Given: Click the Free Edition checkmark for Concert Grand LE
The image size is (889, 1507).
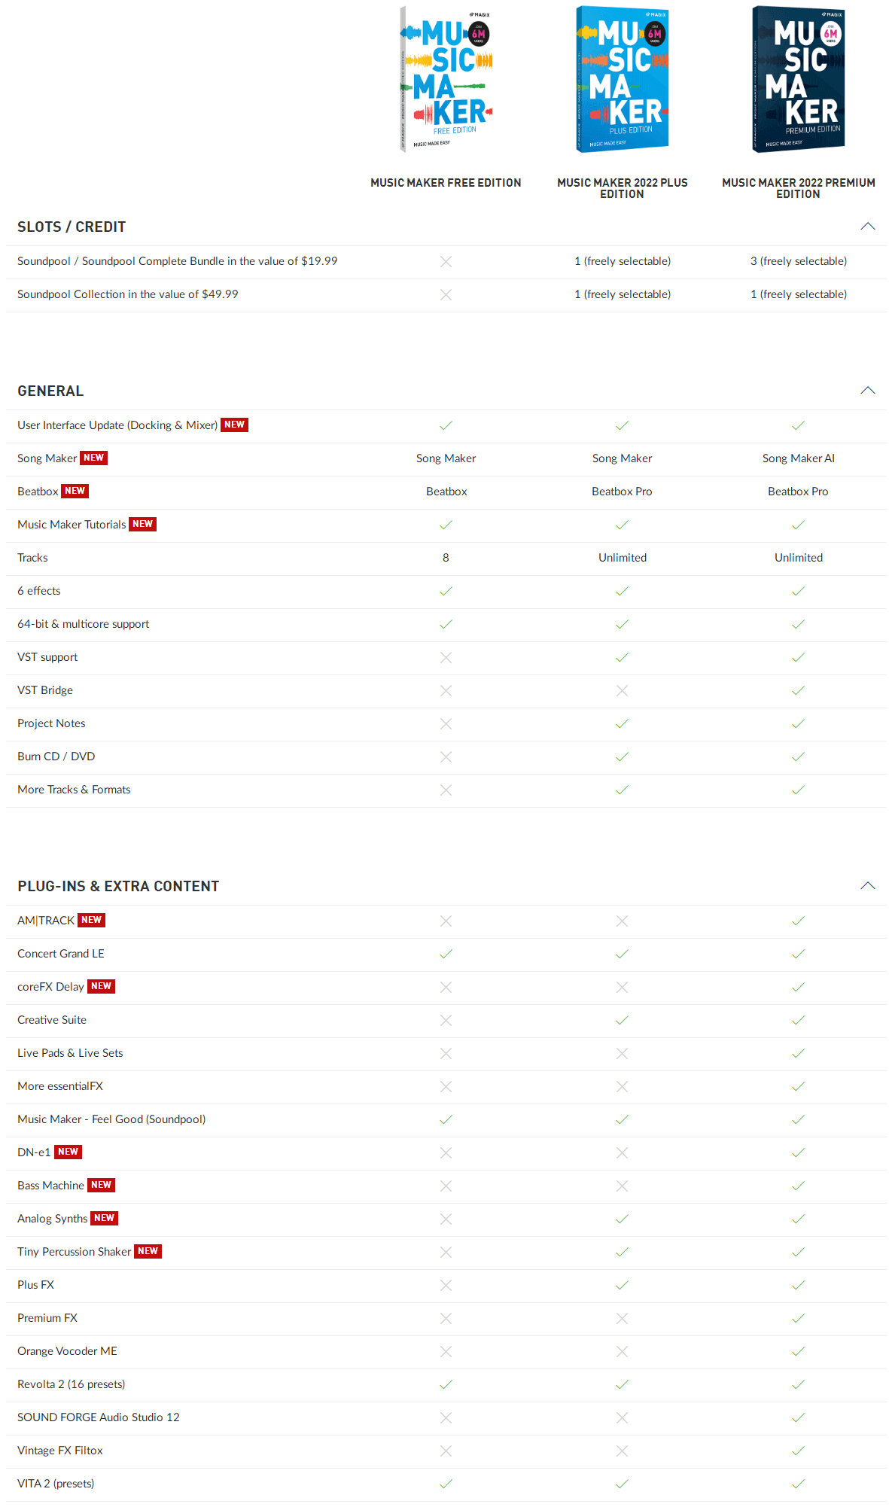Looking at the screenshot, I should 446,954.
